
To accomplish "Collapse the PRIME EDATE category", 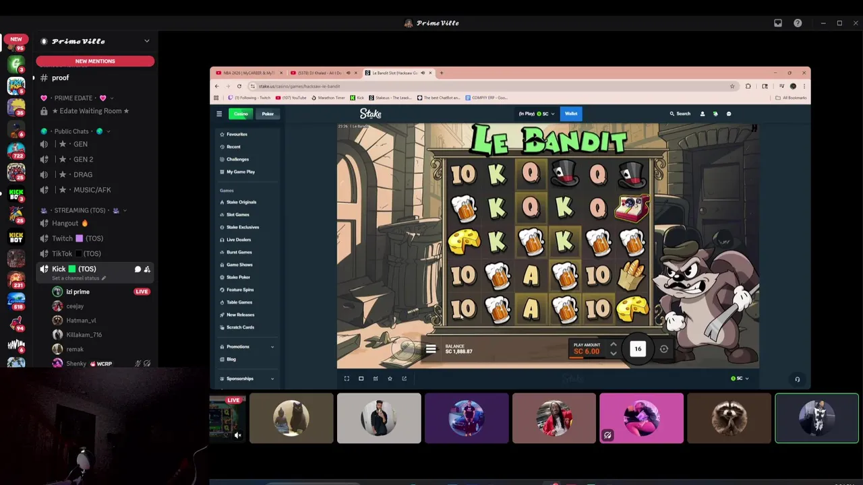I will [x=75, y=98].
